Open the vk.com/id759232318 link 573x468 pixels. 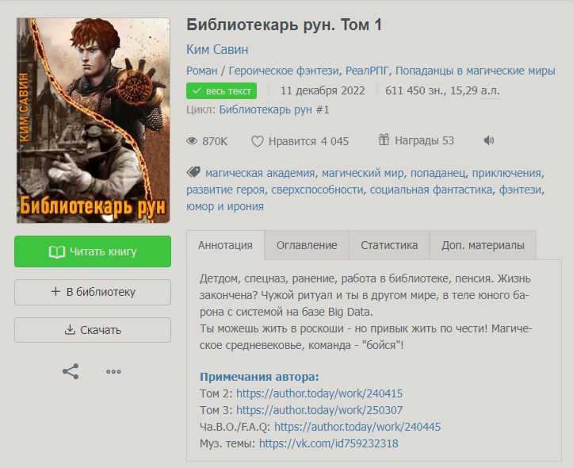(329, 443)
